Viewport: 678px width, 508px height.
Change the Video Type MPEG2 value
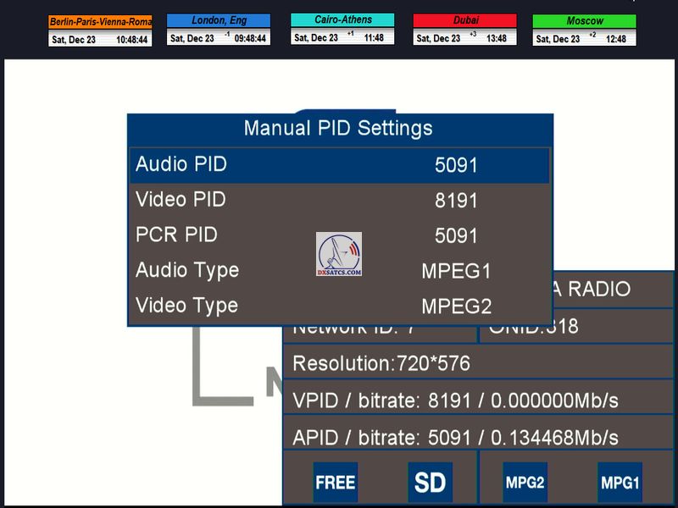pos(456,307)
